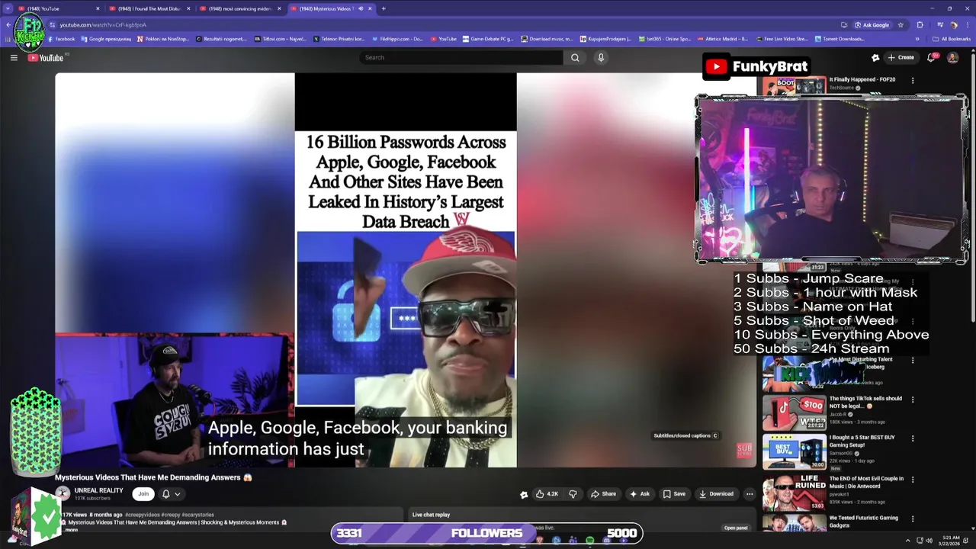Screen dimensions: 976x549
Task: Open options for 'It Finally Happened - FOF20'
Action: pyautogui.click(x=913, y=80)
